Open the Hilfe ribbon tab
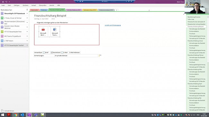The width and height of the screenshot is (209, 117). 59,5
